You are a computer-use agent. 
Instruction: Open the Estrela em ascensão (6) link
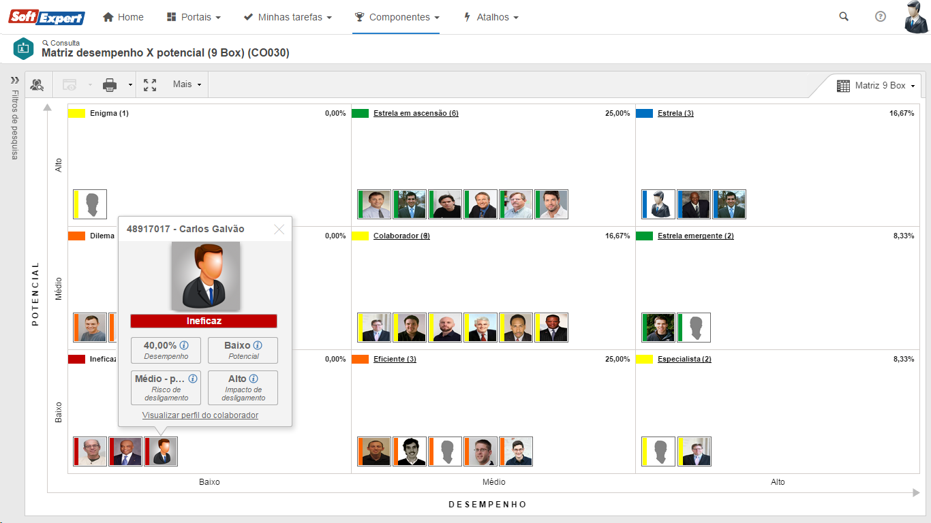(416, 113)
